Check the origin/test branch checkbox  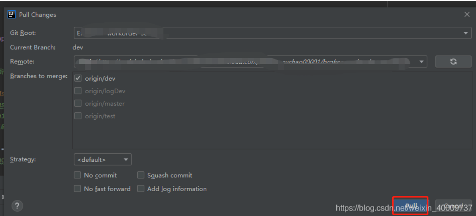pos(78,116)
